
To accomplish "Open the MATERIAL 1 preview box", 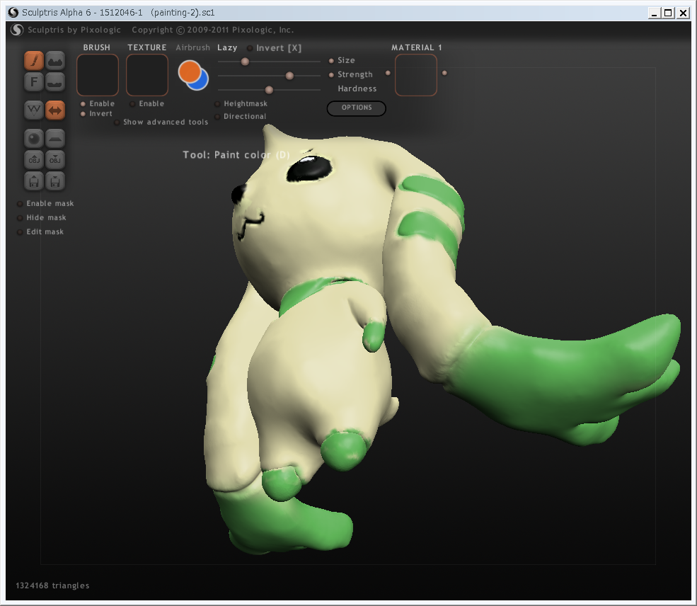I will [416, 75].
